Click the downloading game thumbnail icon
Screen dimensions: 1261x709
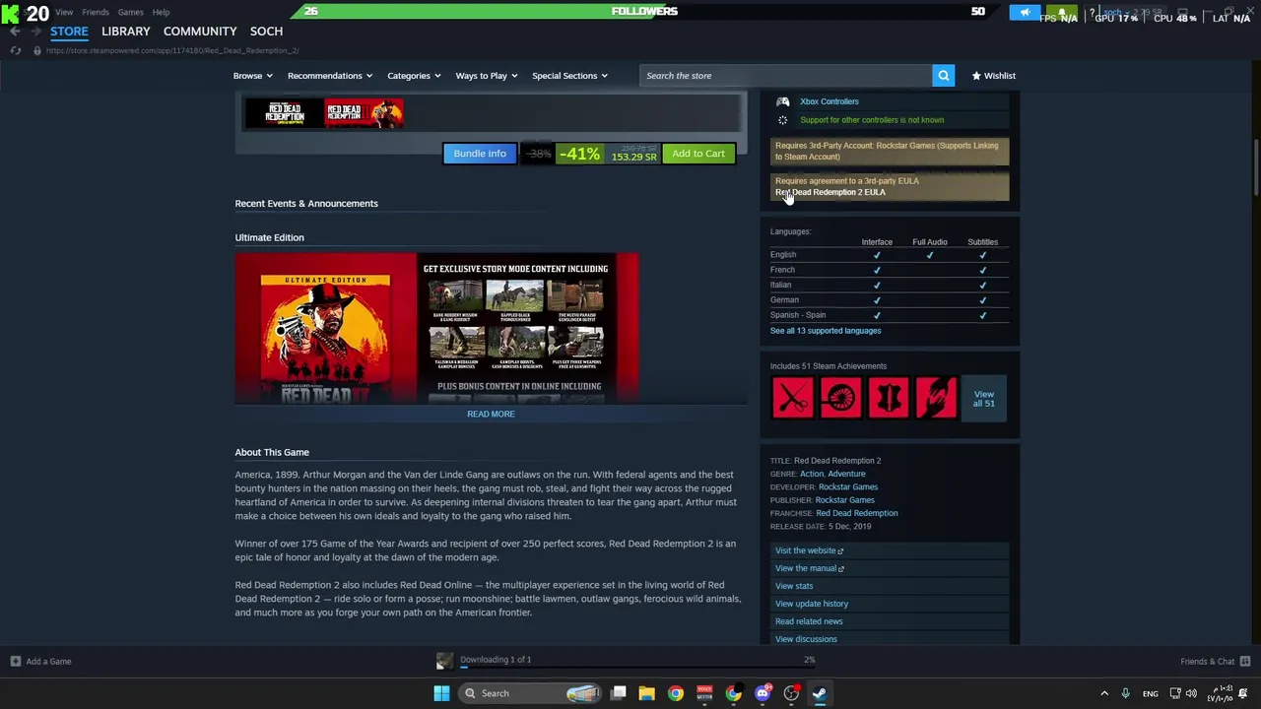point(445,662)
